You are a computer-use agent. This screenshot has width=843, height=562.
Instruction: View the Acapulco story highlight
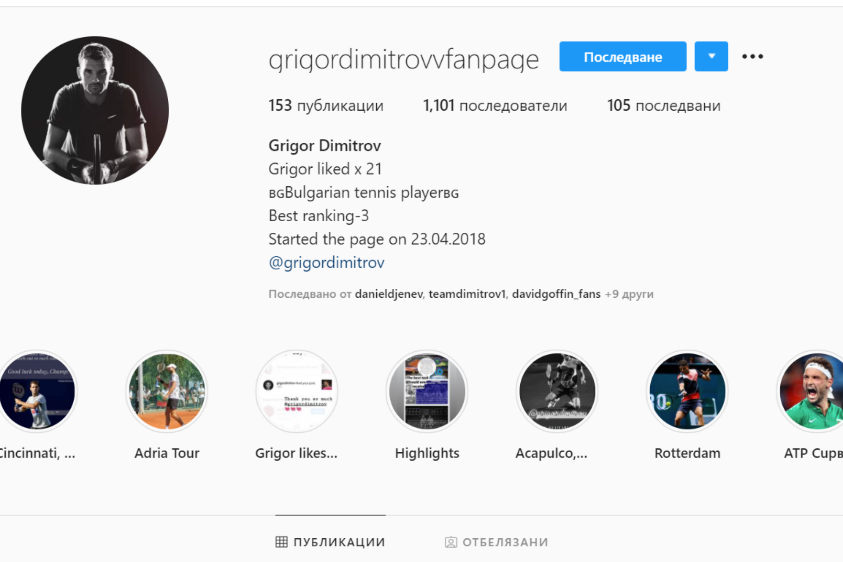[557, 391]
